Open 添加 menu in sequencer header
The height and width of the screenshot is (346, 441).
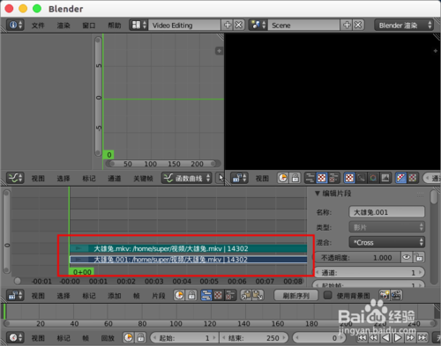(114, 296)
